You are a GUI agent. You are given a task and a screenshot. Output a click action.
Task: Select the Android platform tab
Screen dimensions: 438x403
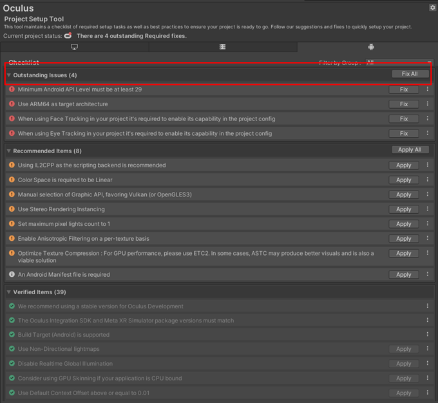(371, 47)
